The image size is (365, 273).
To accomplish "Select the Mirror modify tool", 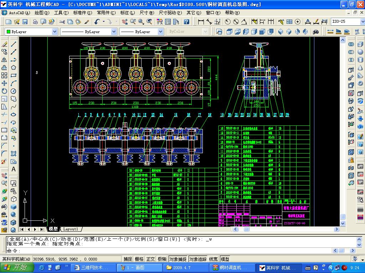I will 4,60.
